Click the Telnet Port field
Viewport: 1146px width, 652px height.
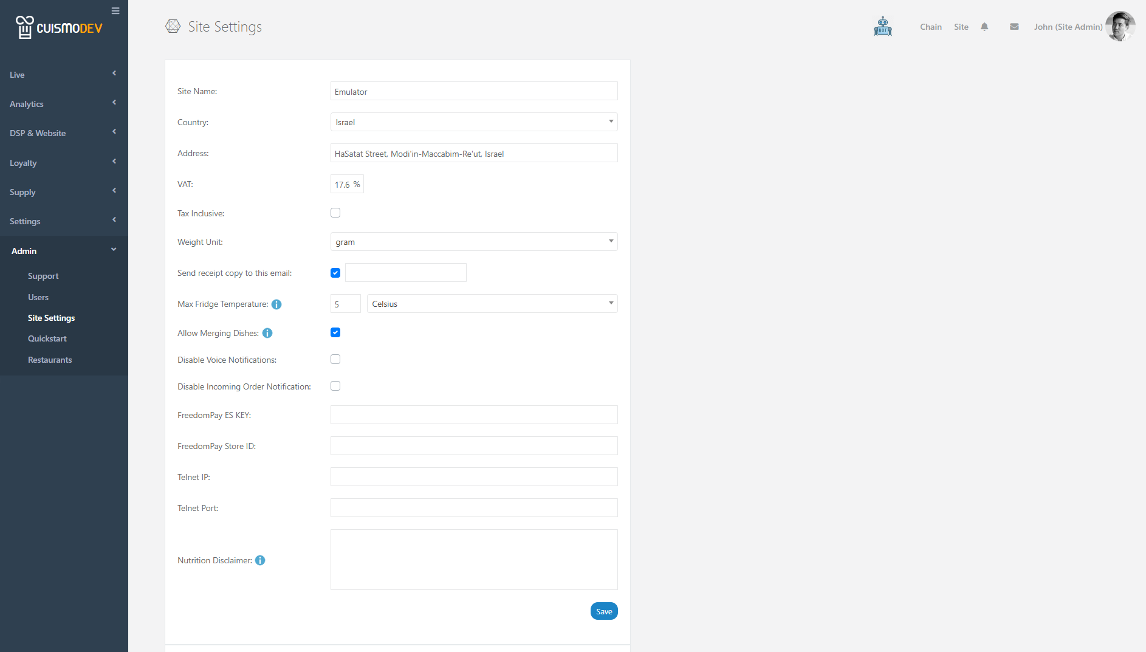474,508
